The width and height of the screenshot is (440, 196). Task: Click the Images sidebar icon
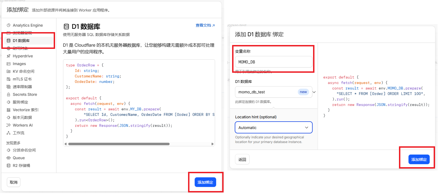9,64
